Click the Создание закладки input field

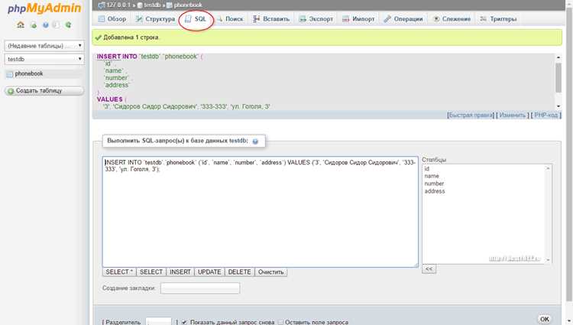(x=200, y=288)
